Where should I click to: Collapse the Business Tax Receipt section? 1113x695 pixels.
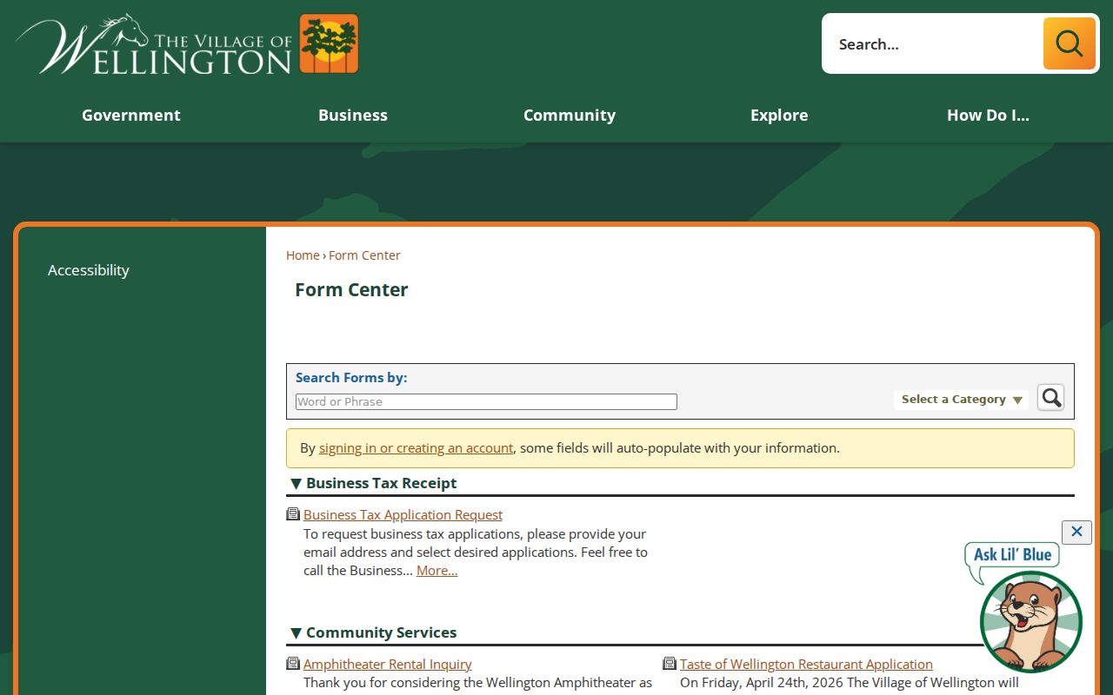tap(296, 483)
